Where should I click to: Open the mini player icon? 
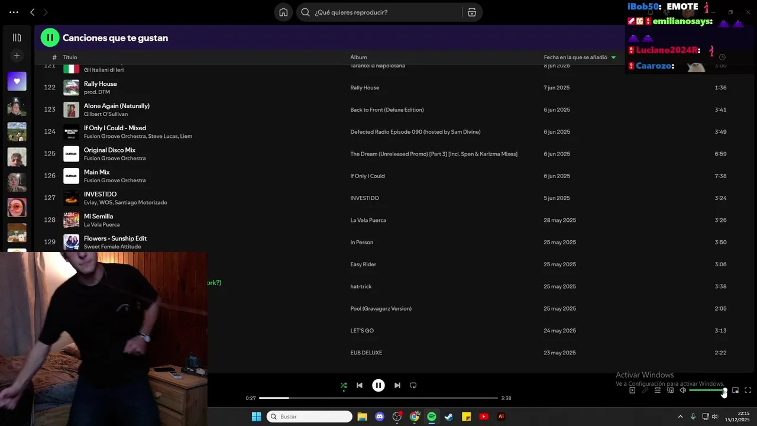click(x=735, y=390)
